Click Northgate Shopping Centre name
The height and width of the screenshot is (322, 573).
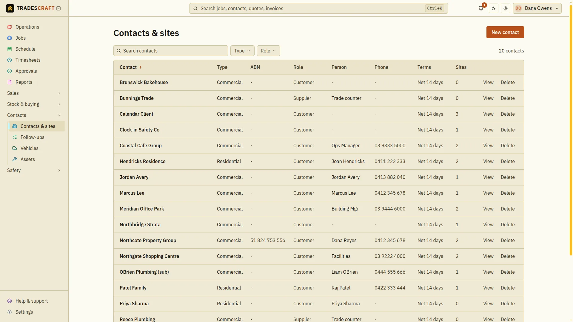coord(149,256)
